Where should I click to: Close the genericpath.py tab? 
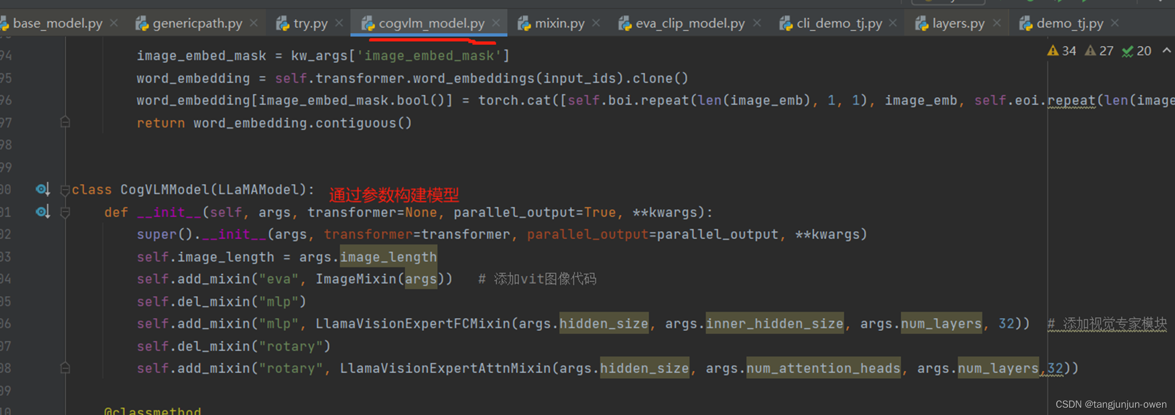(x=253, y=23)
